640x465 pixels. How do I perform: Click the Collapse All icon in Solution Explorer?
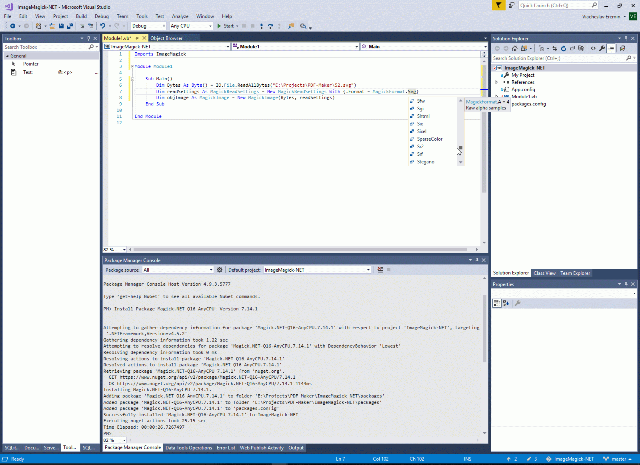coord(572,48)
